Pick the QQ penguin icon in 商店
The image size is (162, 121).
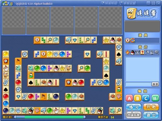coord(132,52)
